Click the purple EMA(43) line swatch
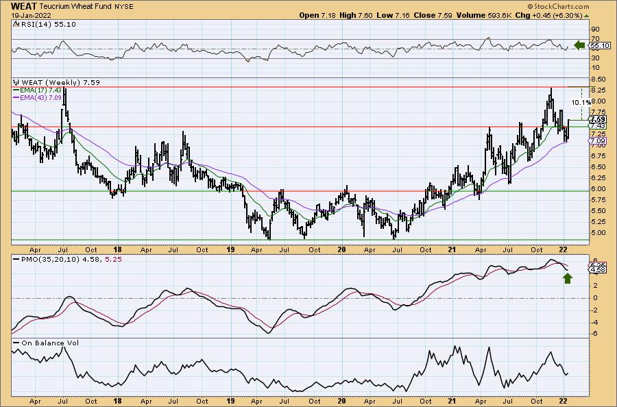Screen dimensions: 617x407 pos(16,97)
